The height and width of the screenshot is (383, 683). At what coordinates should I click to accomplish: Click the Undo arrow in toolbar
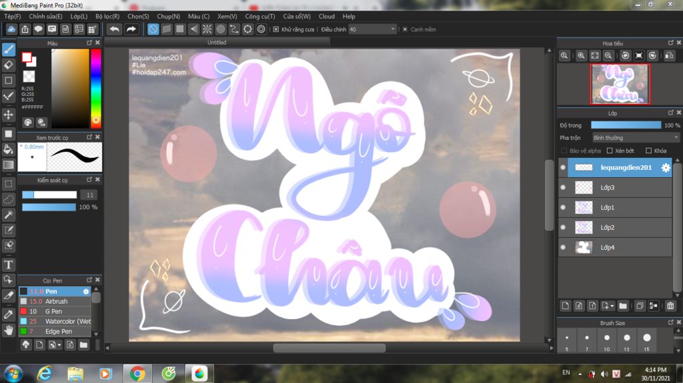point(115,29)
